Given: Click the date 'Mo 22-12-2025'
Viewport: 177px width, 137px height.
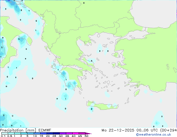Looking at the screenshot, I should coord(118,130).
